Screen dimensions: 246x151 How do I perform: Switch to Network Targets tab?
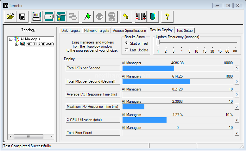[97, 31]
